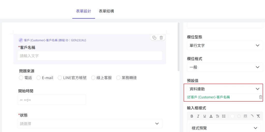Clear formatting in input style toolbar
265x132 pixels.
click(x=258, y=116)
